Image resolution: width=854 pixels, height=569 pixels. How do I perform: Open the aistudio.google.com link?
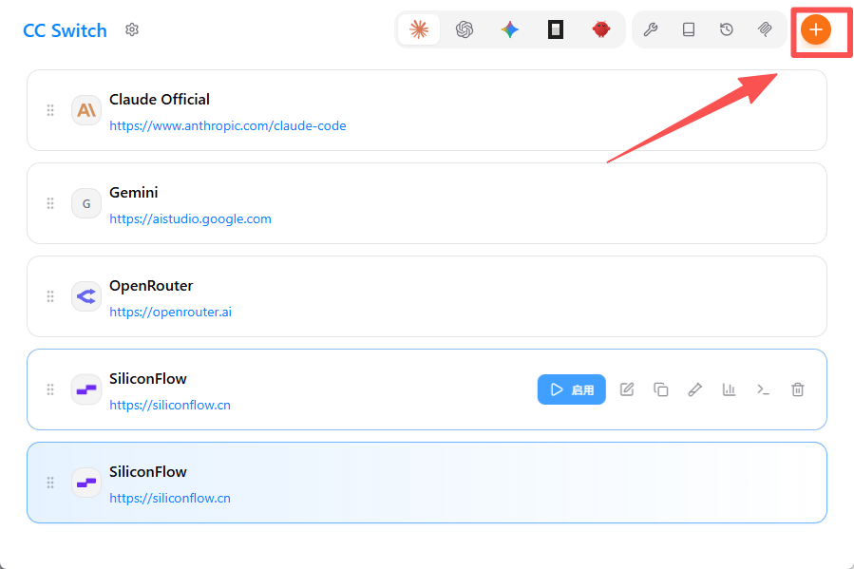point(190,218)
